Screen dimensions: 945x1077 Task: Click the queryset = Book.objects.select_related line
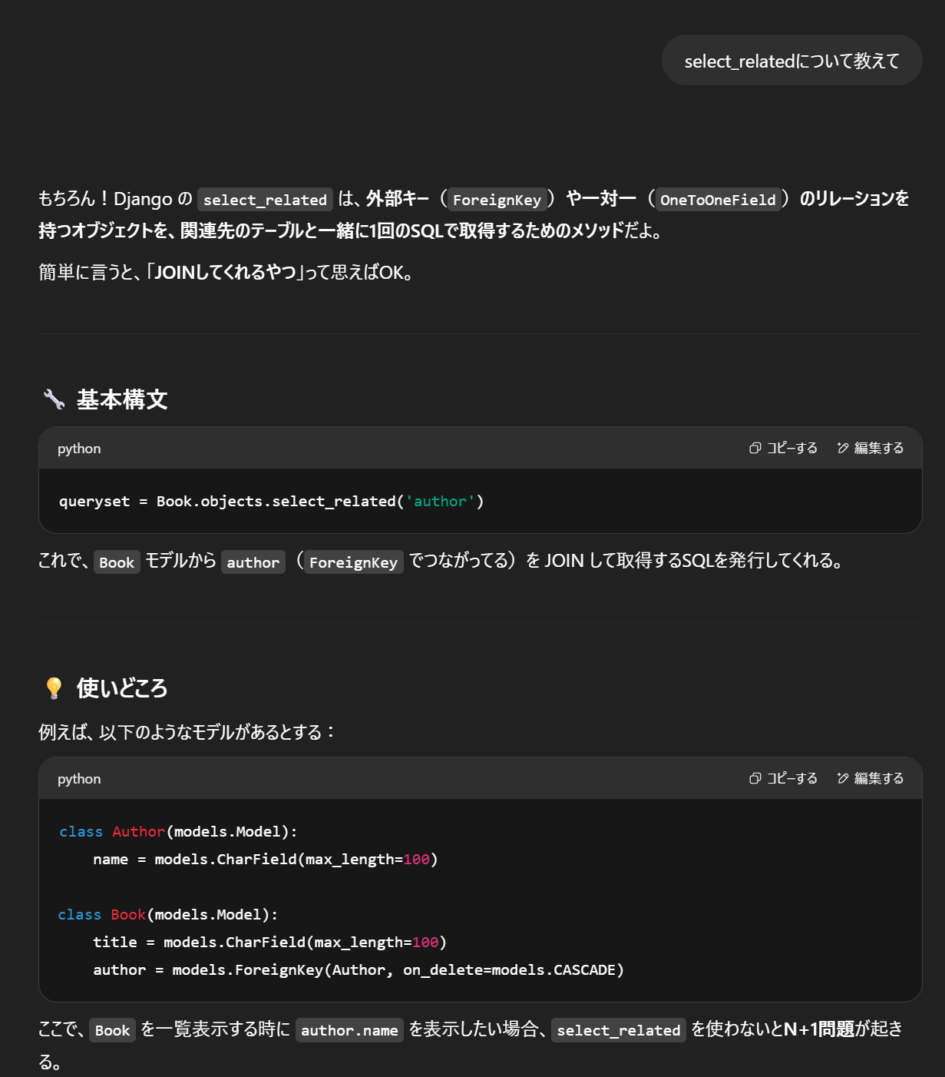point(271,502)
